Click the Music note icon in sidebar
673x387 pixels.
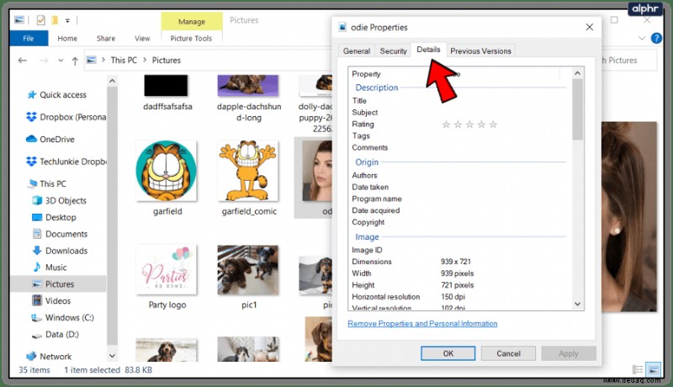pyautogui.click(x=37, y=267)
